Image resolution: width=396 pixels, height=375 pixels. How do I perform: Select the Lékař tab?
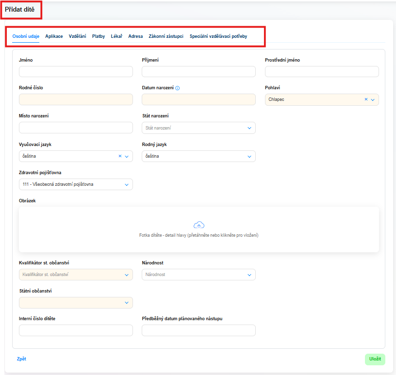(x=116, y=36)
